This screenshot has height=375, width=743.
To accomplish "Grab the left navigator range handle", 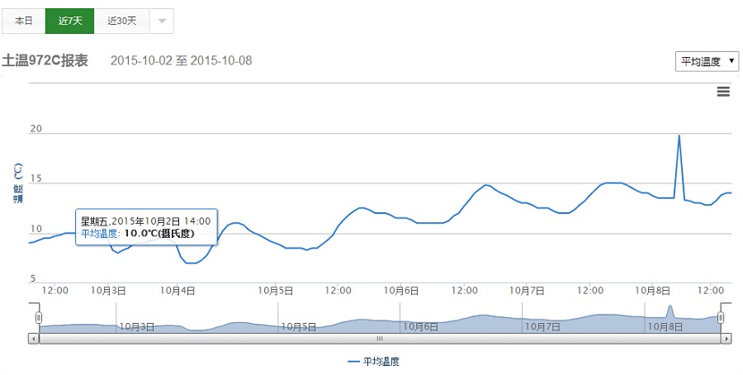I will 38,318.
